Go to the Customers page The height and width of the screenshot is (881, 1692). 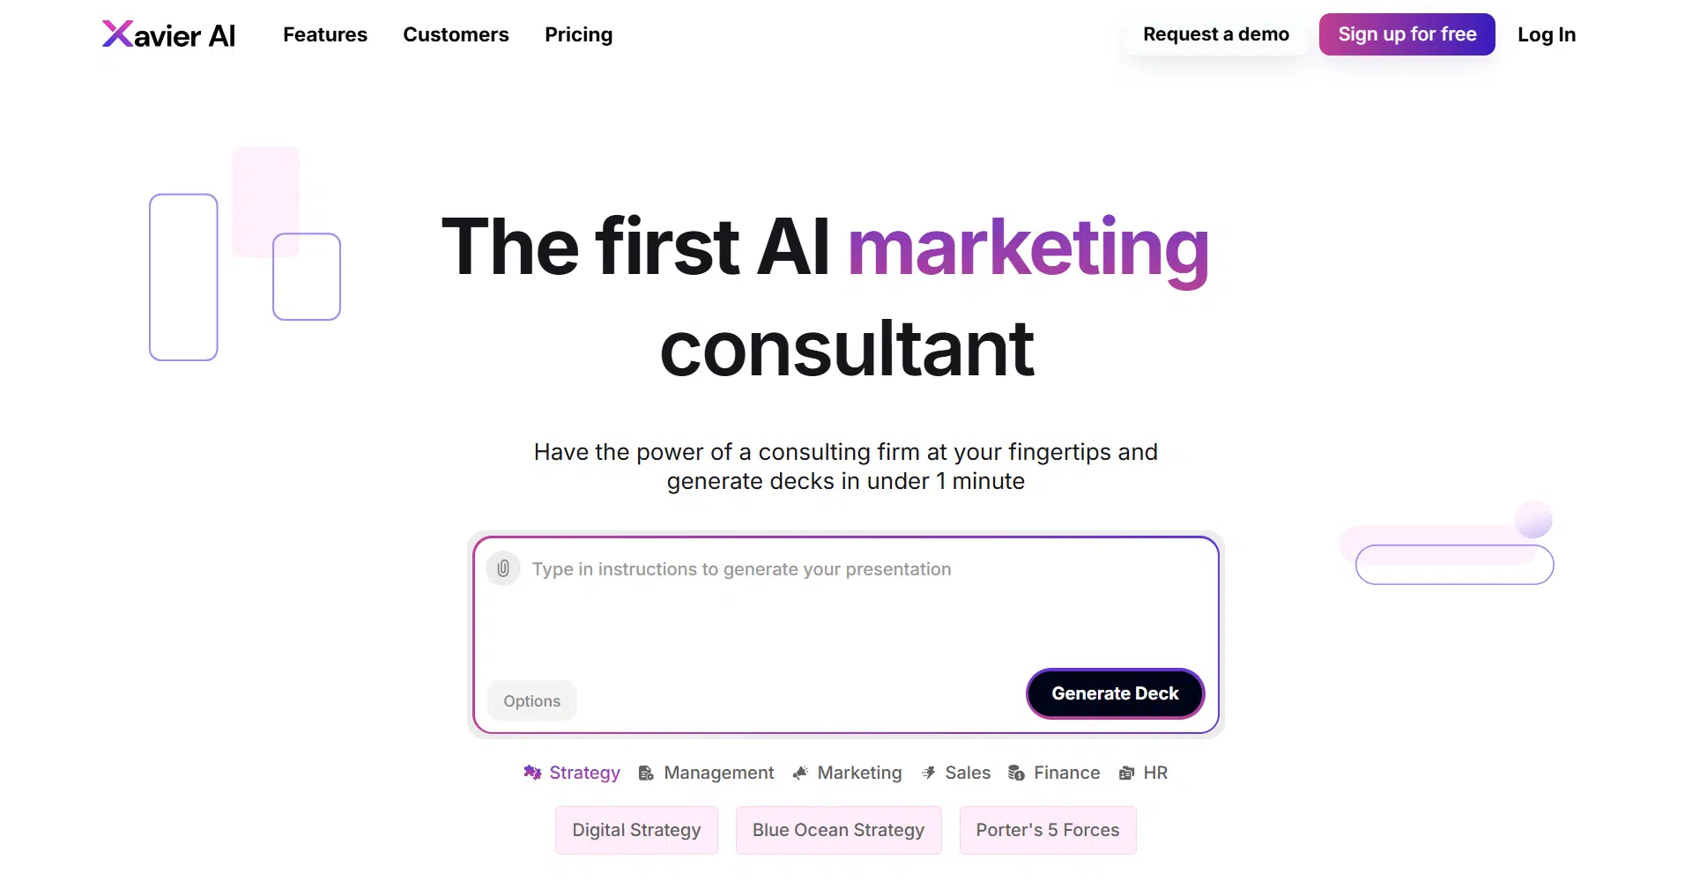pyautogui.click(x=456, y=34)
